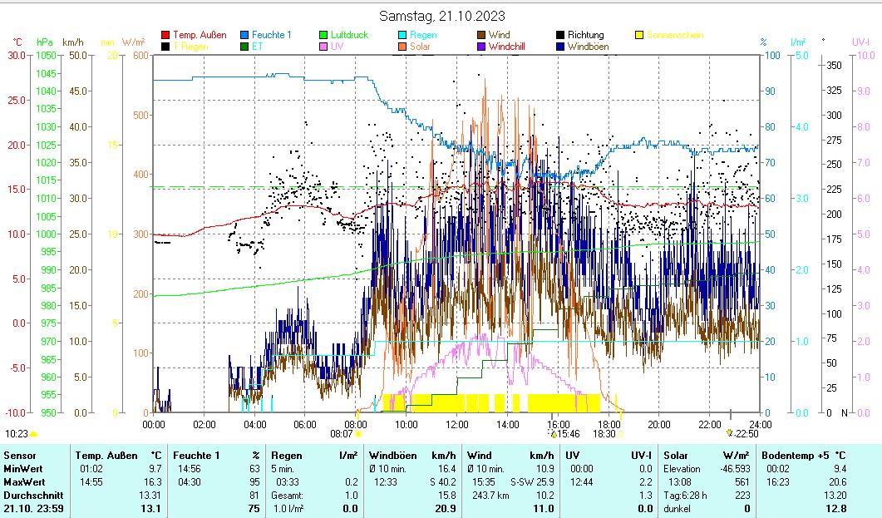
Task: Click the green Luftdruck legend square
Action: [324, 35]
